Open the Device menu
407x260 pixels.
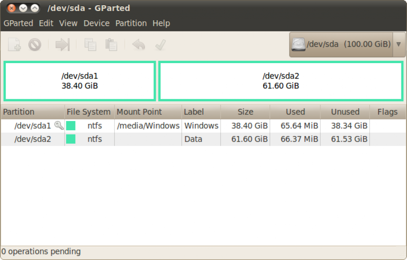(x=96, y=23)
